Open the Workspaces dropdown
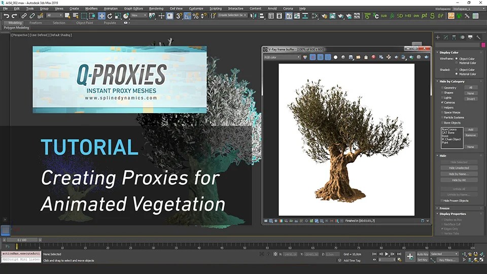Viewport: 487px width, 274px height. 468,9
